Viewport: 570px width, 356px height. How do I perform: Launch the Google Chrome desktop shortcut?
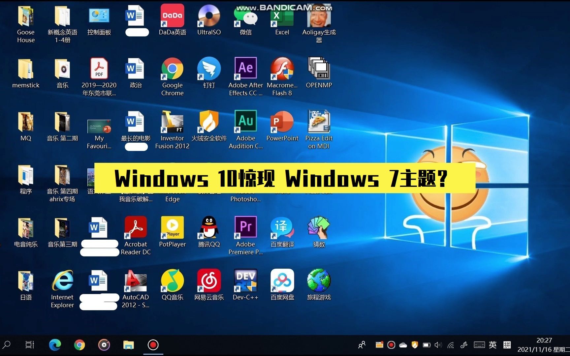[x=172, y=77]
